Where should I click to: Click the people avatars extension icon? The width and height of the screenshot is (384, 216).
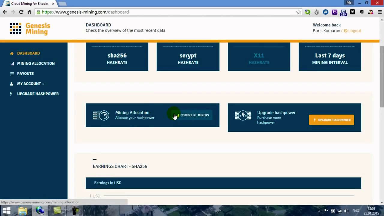(370, 12)
